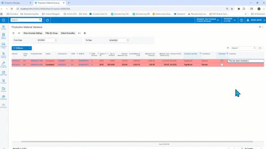The width and height of the screenshot is (266, 149).
Task: Open Inventory workspace in sidebar
Action: pyautogui.click(x=3, y=89)
